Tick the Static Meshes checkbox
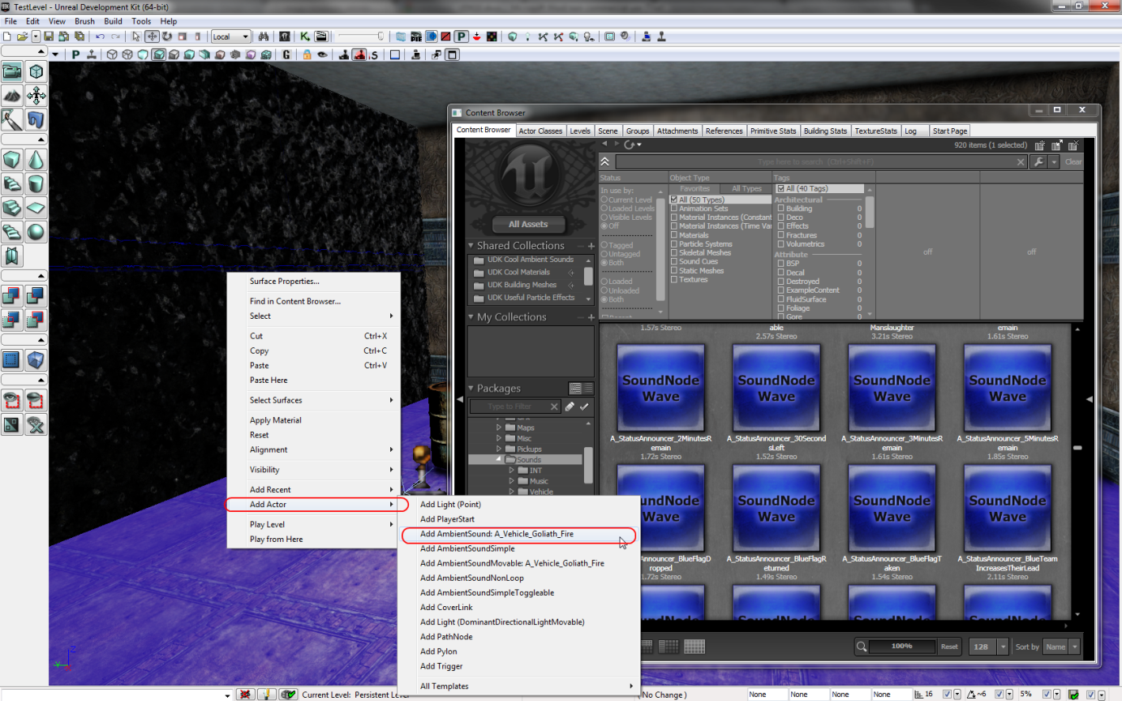The width and height of the screenshot is (1122, 701). (673, 270)
